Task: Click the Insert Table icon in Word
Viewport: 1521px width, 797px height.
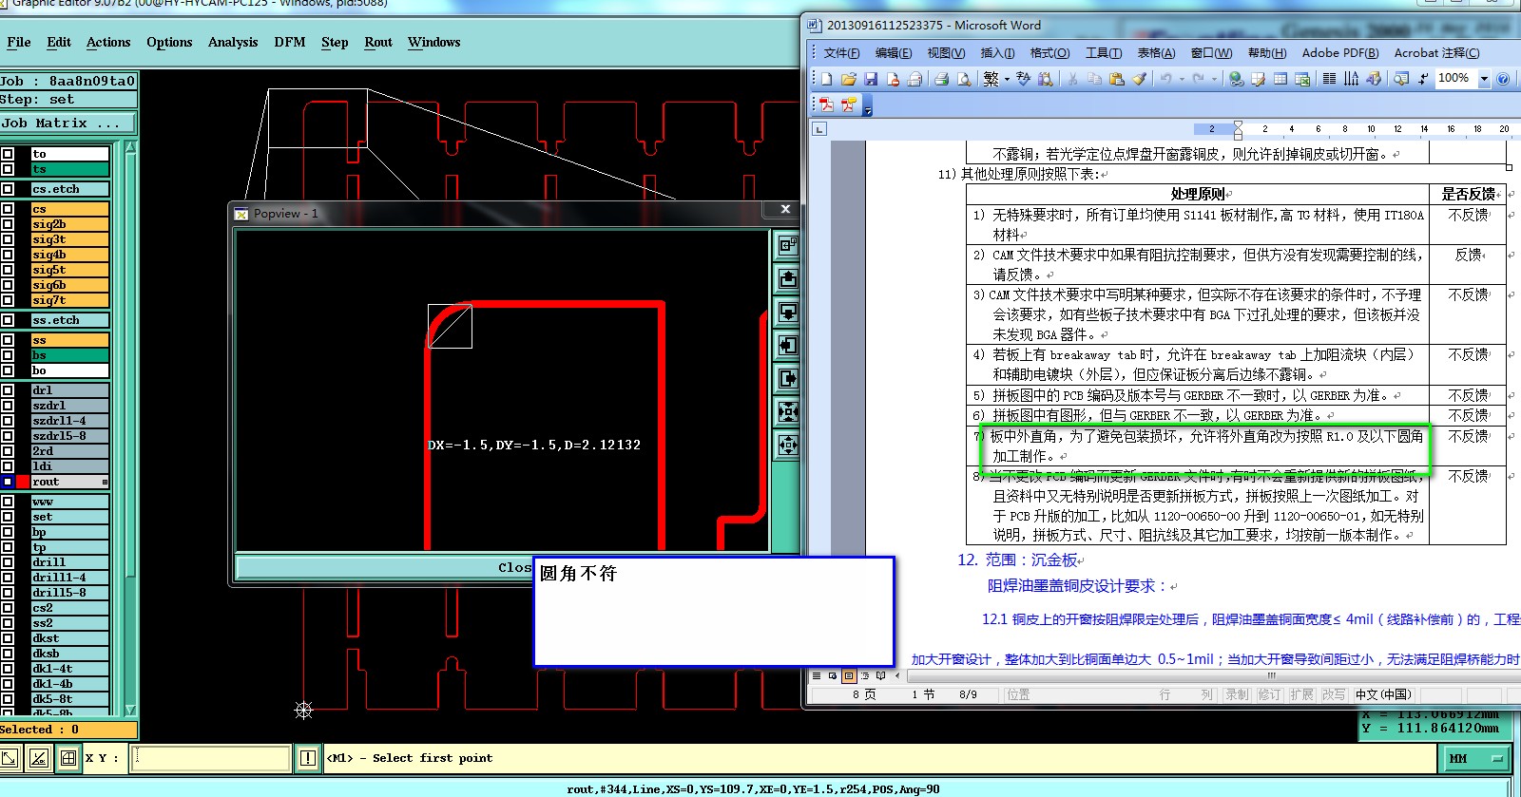Action: point(1280,79)
